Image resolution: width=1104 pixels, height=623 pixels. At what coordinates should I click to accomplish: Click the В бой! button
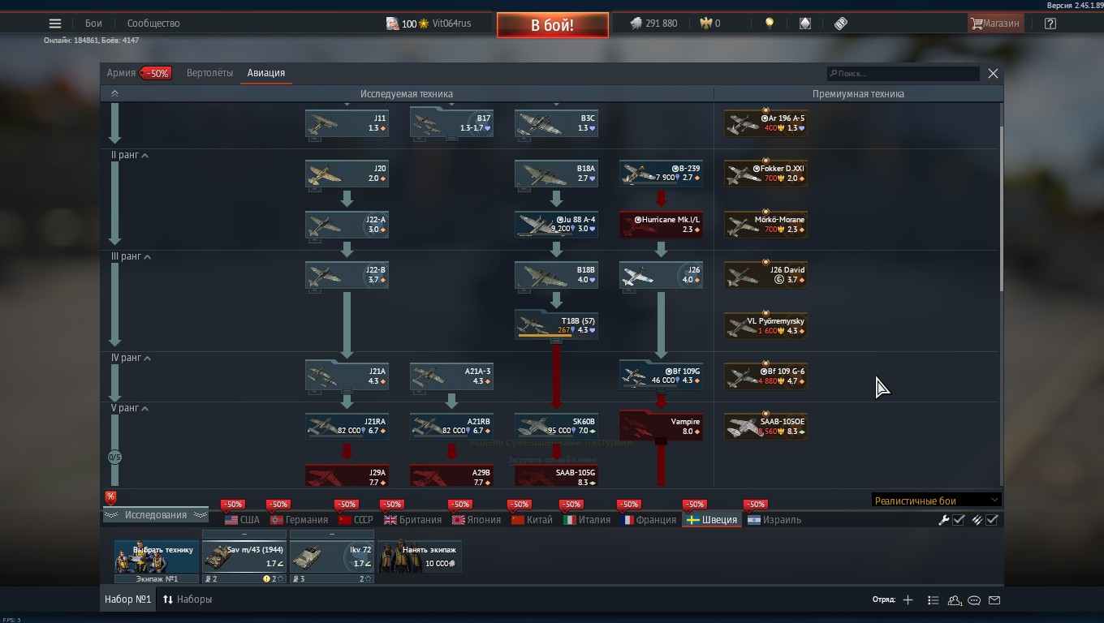tap(553, 25)
